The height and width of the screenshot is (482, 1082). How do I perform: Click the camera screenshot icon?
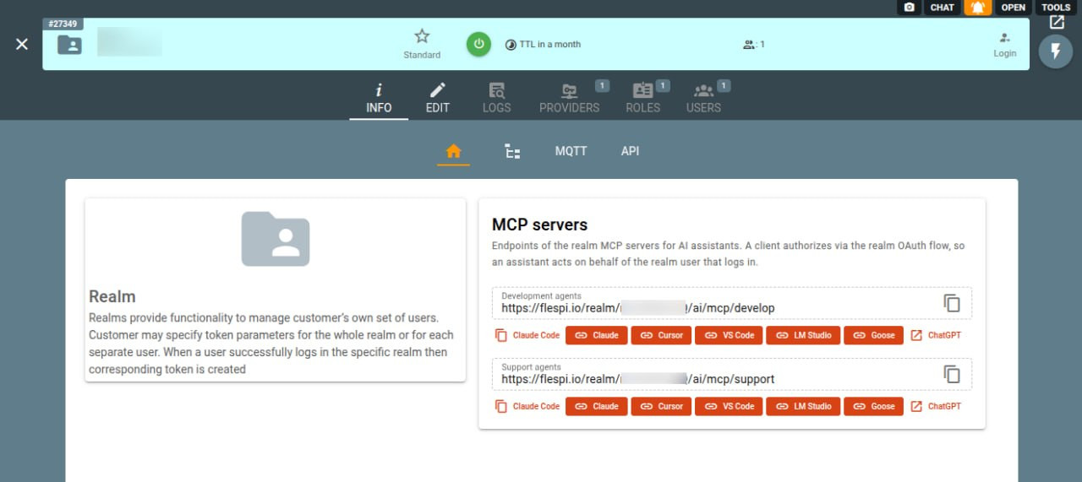click(x=909, y=8)
